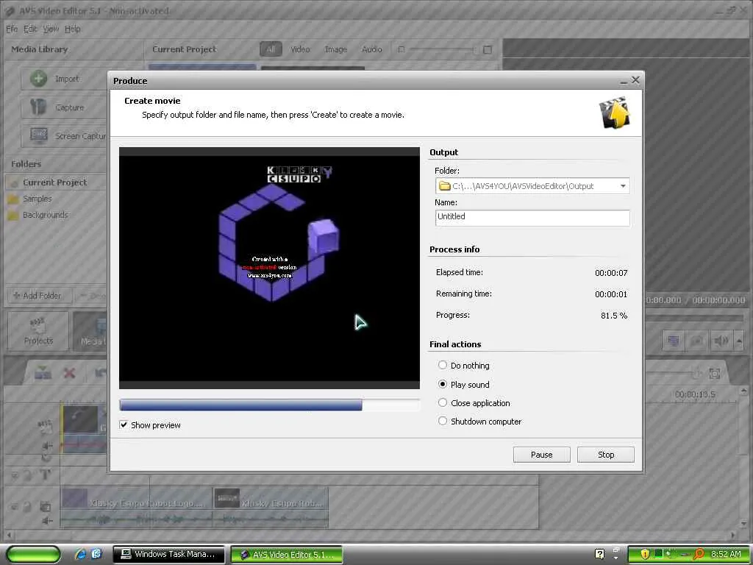
Task: Switch to the Audio filter tab
Action: [x=371, y=49]
